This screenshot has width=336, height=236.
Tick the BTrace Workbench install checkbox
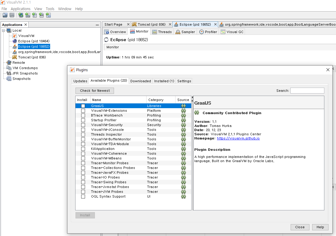tap(83, 115)
